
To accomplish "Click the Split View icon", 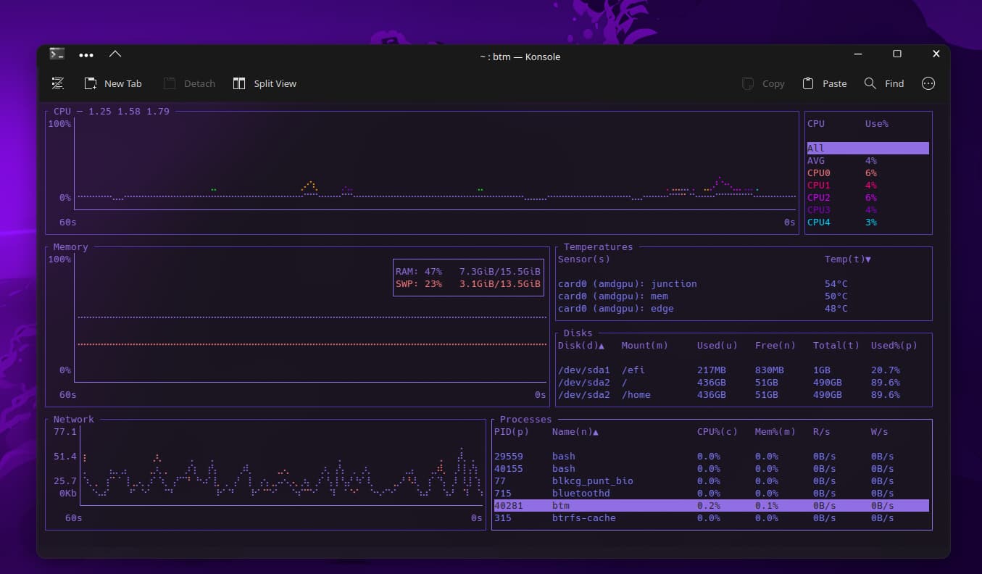I will tap(239, 83).
